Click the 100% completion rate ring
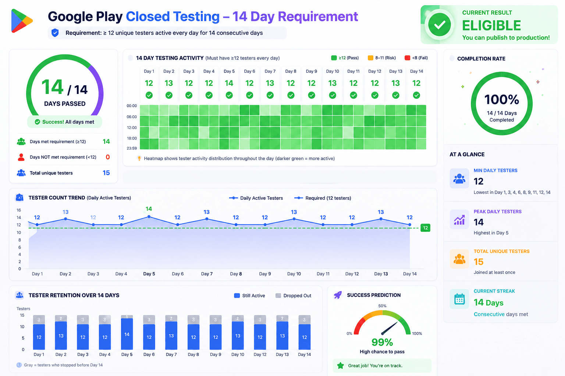 pos(502,104)
